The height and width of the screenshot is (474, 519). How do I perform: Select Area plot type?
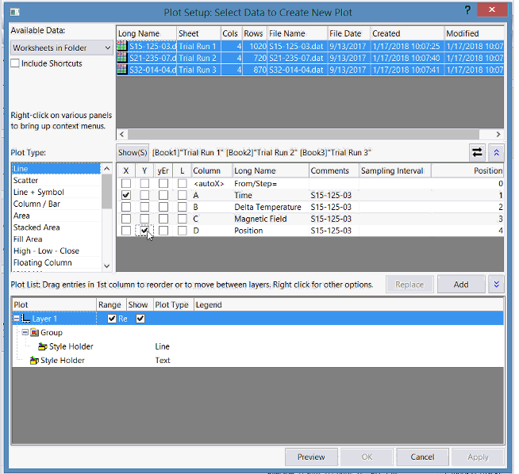pos(56,216)
